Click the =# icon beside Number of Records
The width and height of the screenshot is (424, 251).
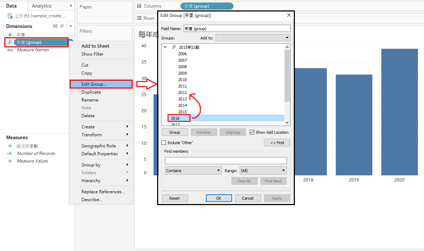click(x=10, y=153)
